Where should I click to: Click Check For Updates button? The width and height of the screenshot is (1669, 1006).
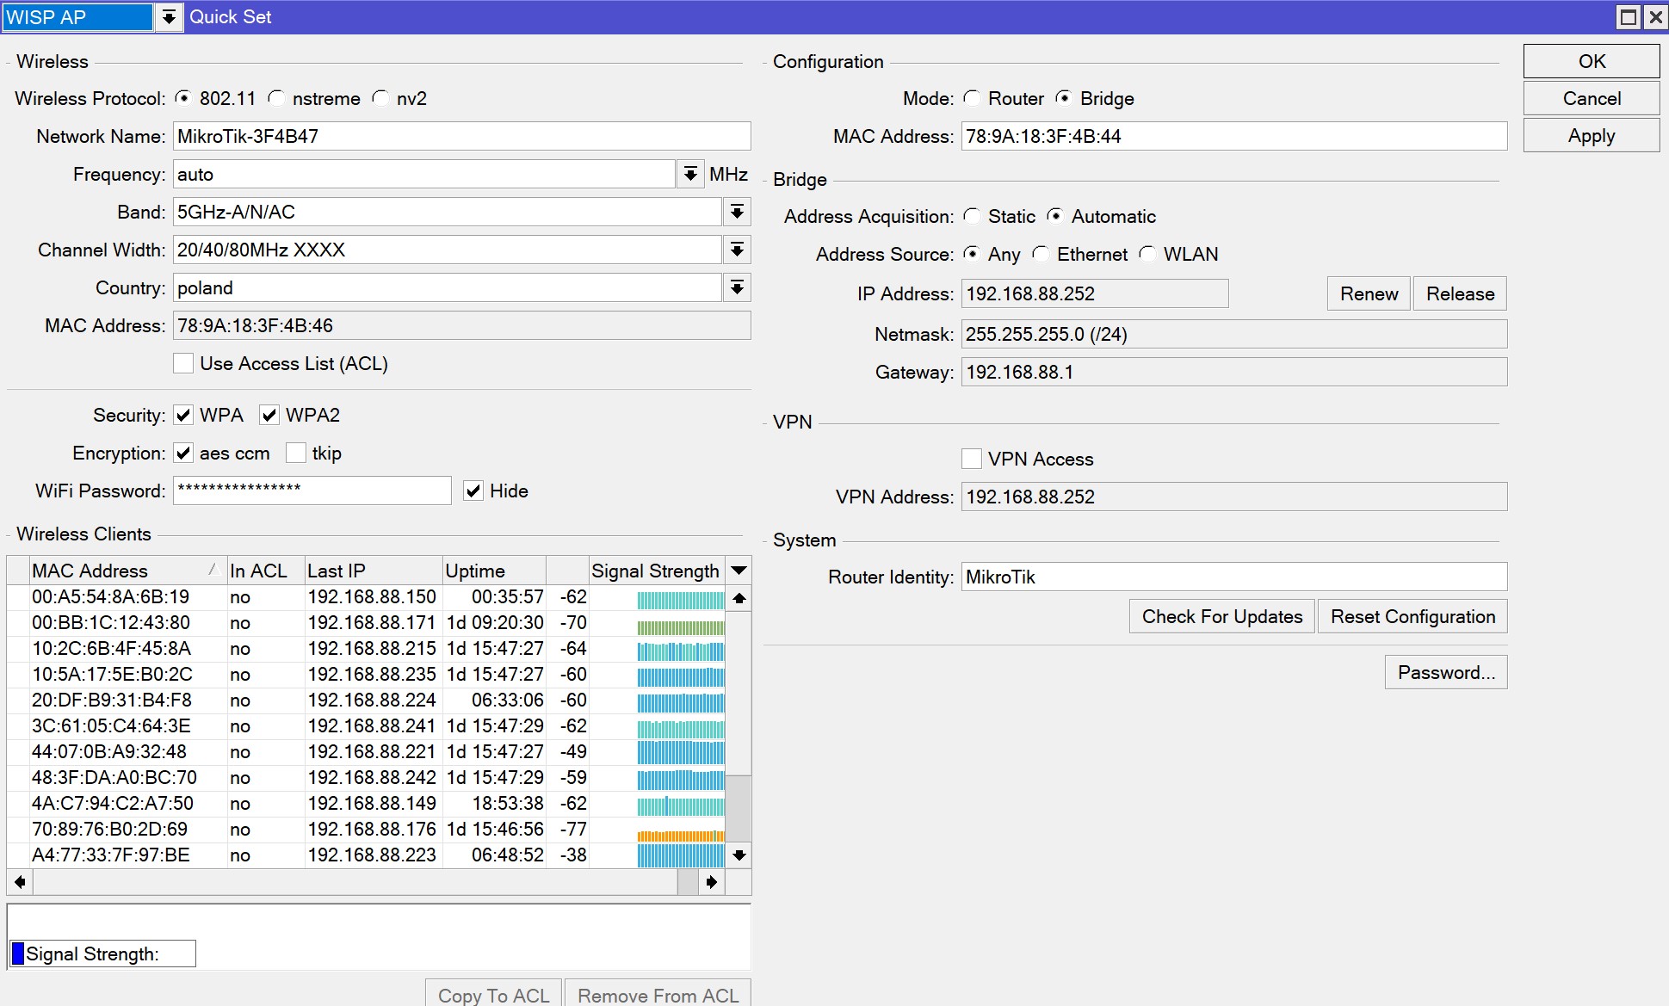click(1221, 616)
